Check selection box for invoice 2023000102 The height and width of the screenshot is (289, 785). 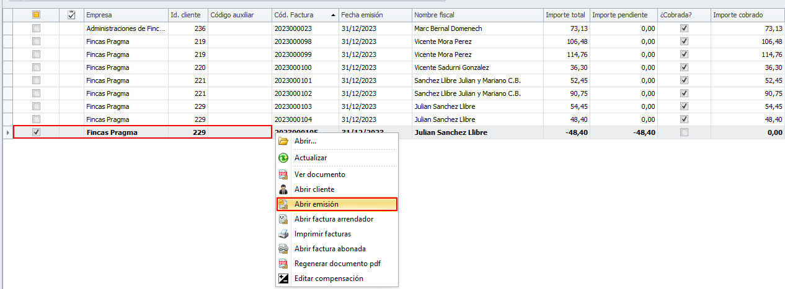point(36,93)
